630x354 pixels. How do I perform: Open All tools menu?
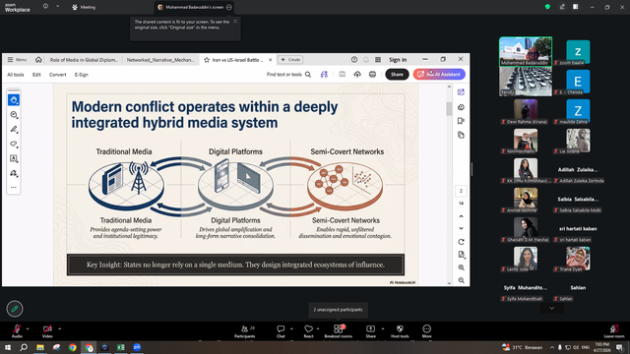16,75
